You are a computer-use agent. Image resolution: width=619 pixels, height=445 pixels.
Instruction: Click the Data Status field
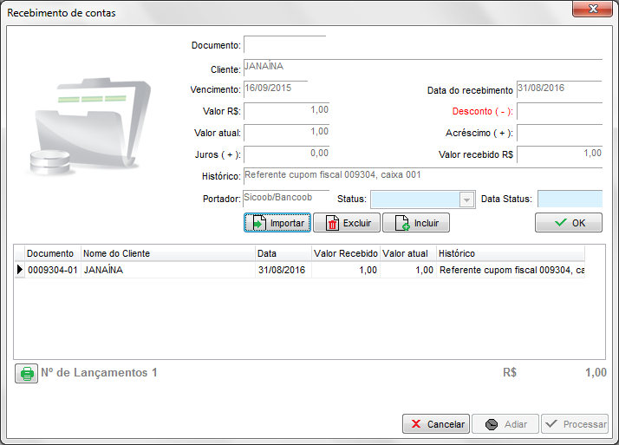point(569,200)
